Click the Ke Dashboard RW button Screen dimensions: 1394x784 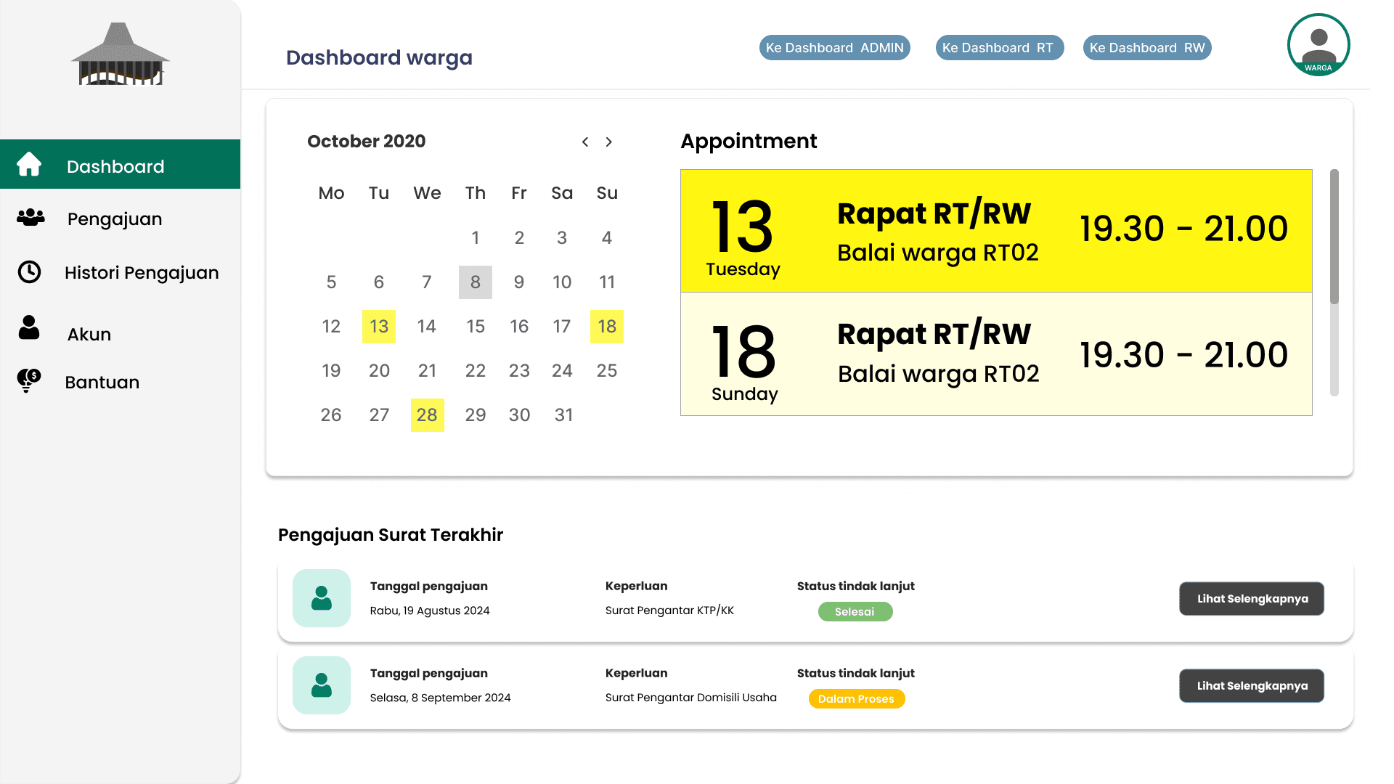[x=1146, y=48]
